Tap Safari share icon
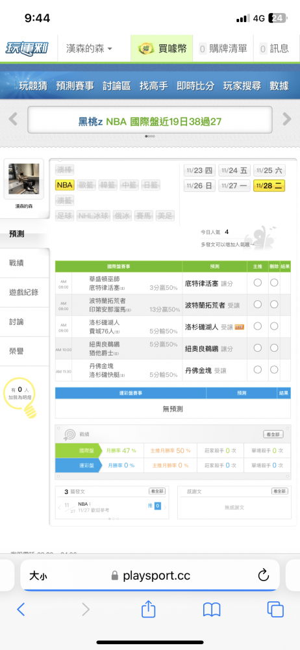This screenshot has width=300, height=650. coord(148,609)
